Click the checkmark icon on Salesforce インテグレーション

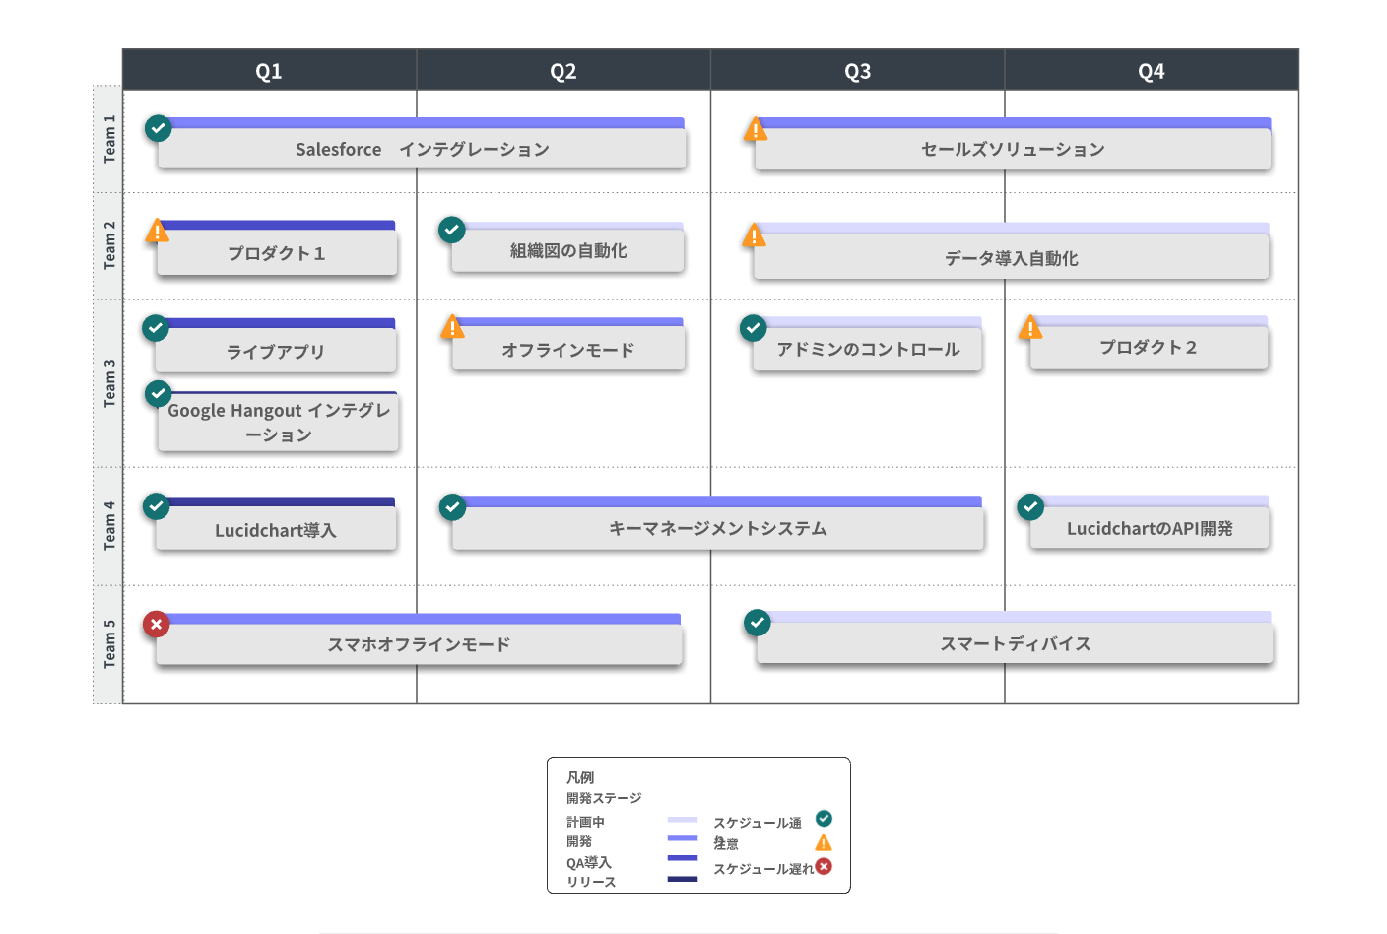click(x=159, y=128)
